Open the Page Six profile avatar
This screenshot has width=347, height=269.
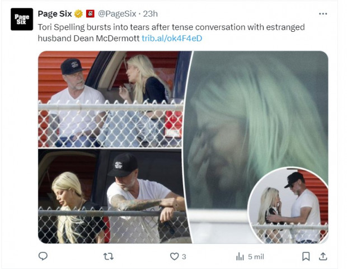point(22,19)
